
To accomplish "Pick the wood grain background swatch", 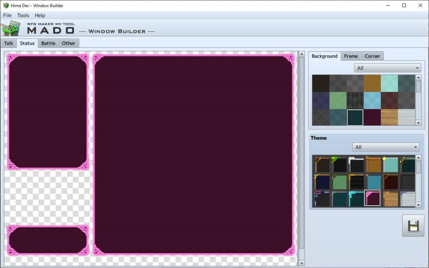I will [389, 117].
